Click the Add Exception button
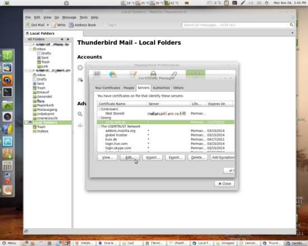Viewport: 308px width, 246px height. tap(222, 158)
